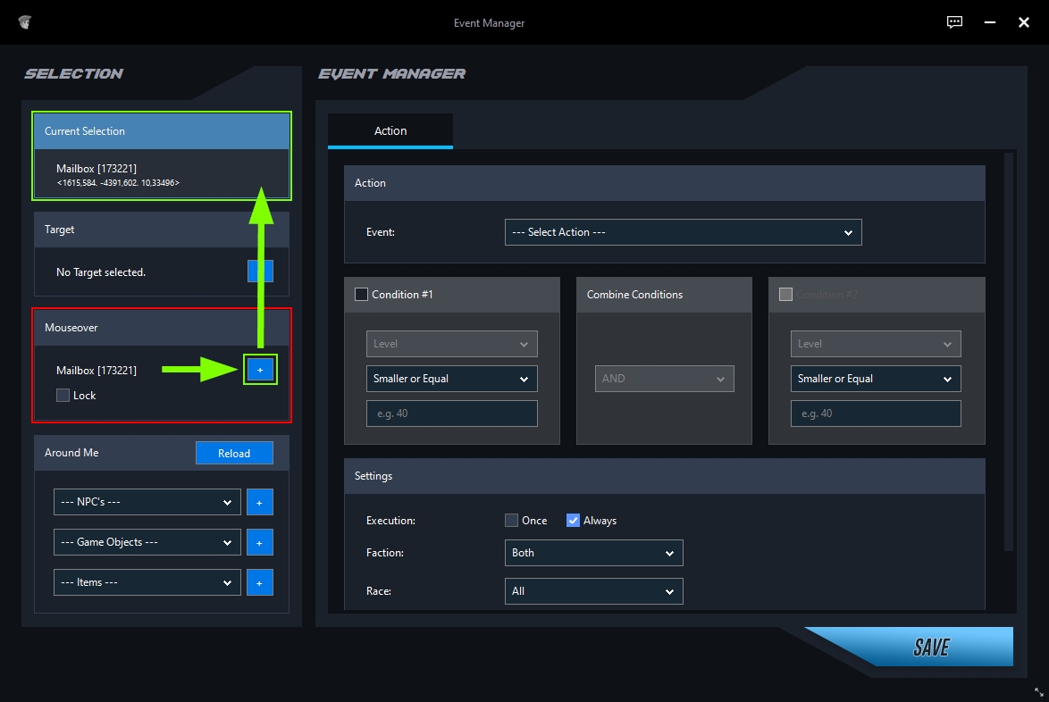Expand the Game Objects dropdown list
This screenshot has height=702, width=1049.
147,542
